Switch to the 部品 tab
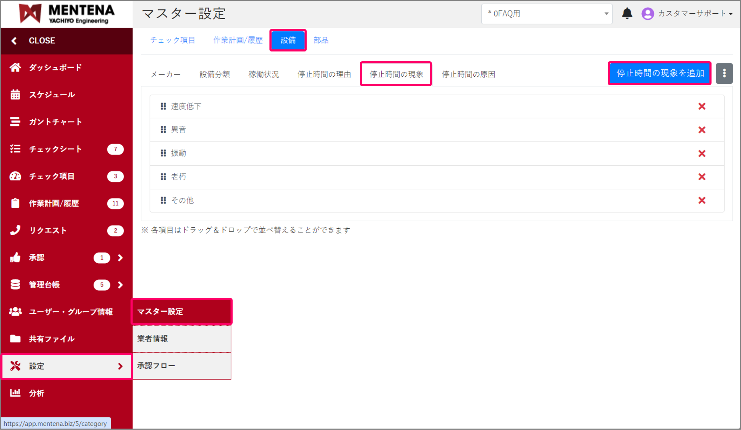 [x=321, y=40]
